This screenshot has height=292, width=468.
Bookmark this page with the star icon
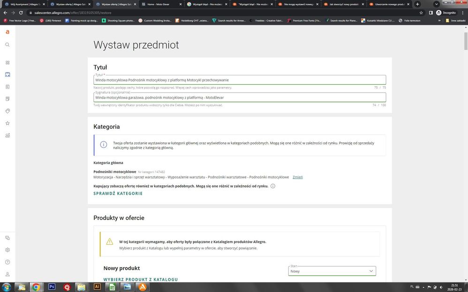421,13
